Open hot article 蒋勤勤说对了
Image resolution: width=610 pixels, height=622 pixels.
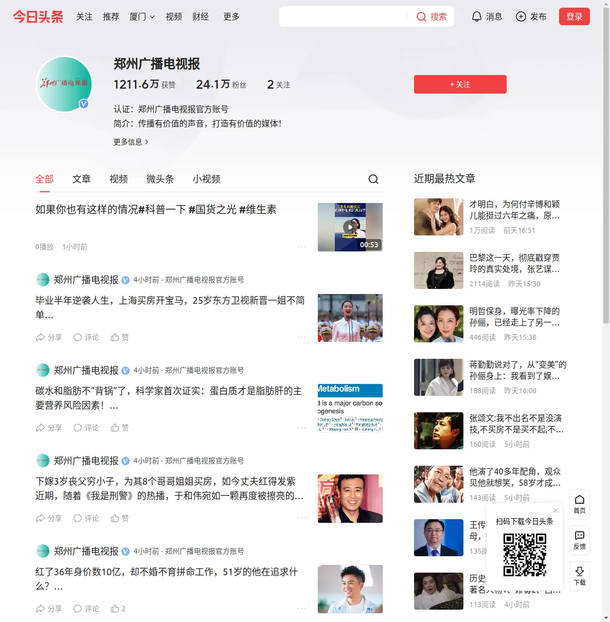(518, 370)
